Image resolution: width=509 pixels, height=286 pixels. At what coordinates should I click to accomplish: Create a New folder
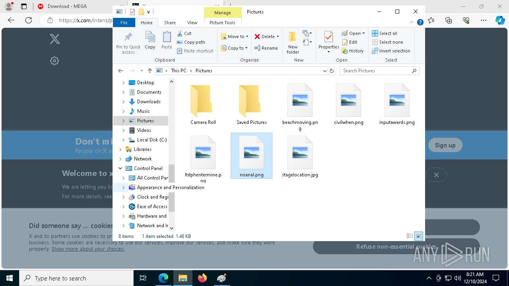tap(293, 43)
